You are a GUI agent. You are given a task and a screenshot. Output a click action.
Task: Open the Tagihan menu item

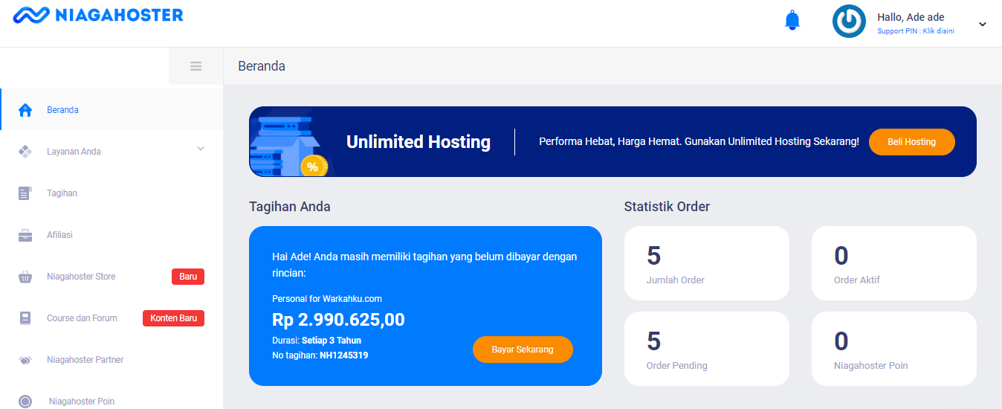tap(62, 193)
